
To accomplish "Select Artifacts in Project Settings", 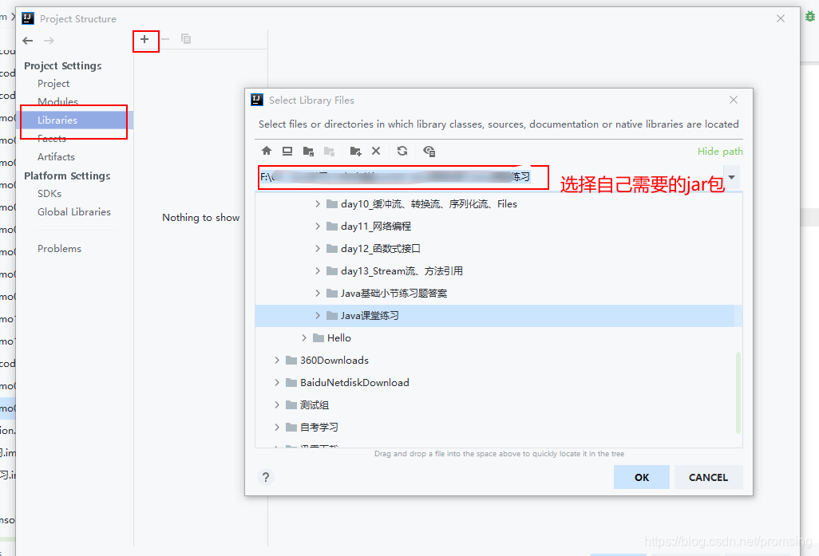I will 56,156.
